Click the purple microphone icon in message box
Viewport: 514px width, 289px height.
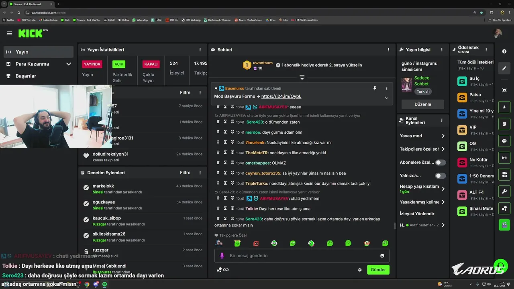[222, 256]
